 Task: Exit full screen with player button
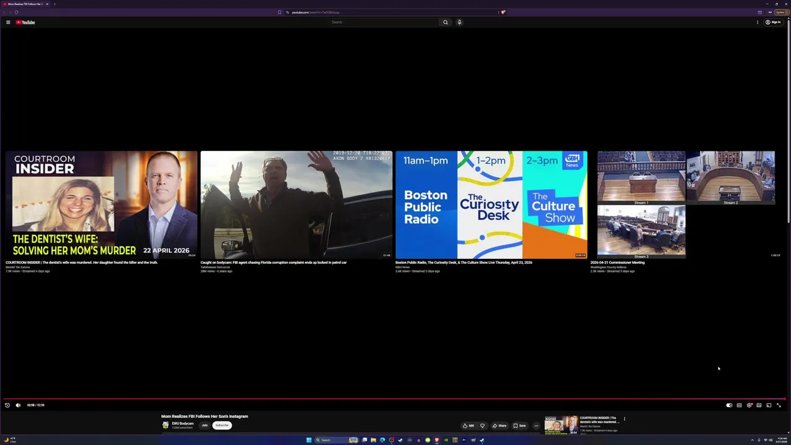779,405
